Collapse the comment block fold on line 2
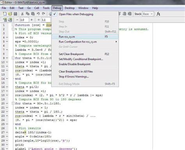185x150 pixels. 13,29
